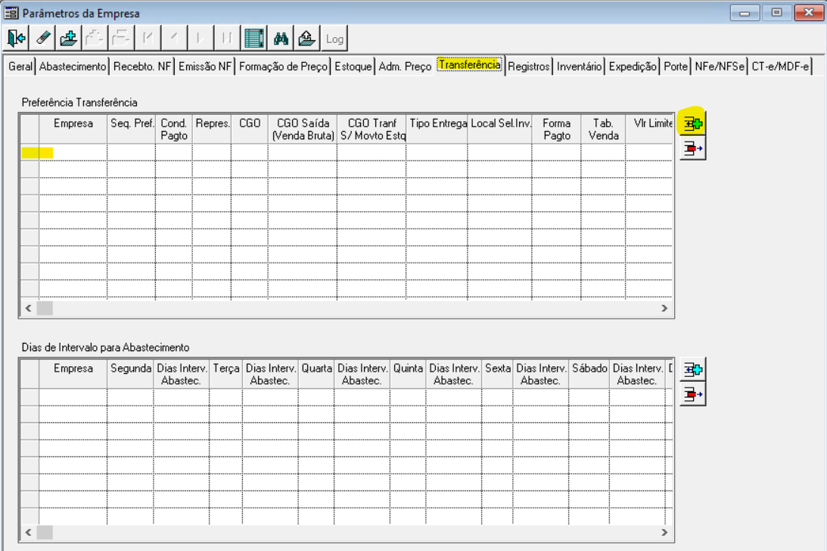Open the Porte tab
827x551 pixels.
tap(676, 67)
